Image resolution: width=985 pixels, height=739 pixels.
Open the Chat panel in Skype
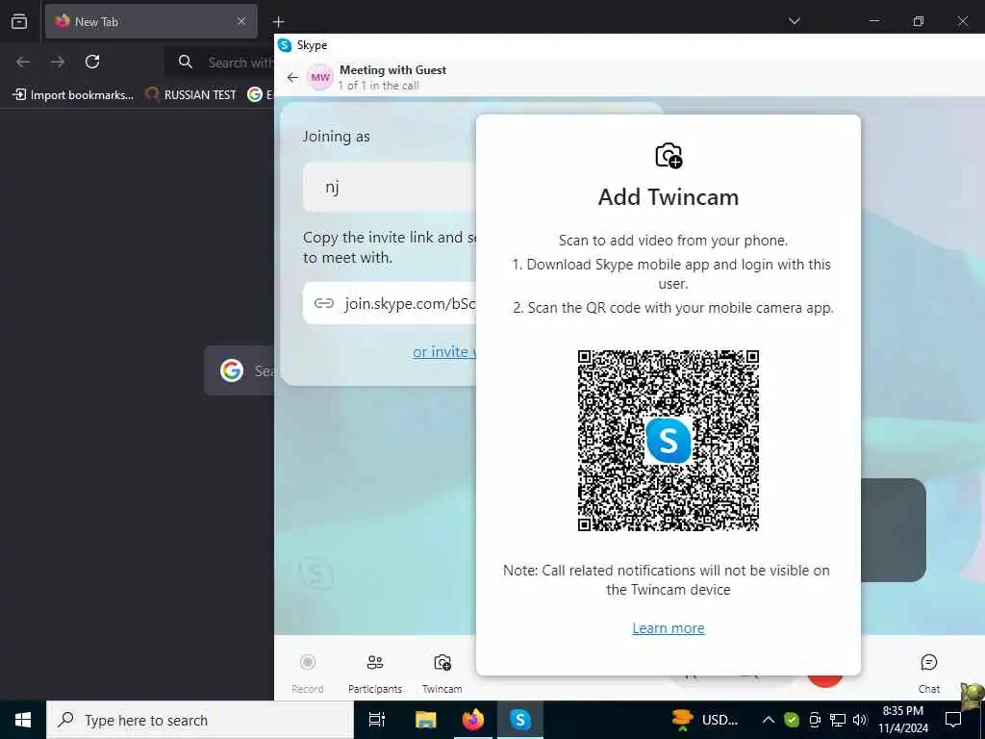928,673
